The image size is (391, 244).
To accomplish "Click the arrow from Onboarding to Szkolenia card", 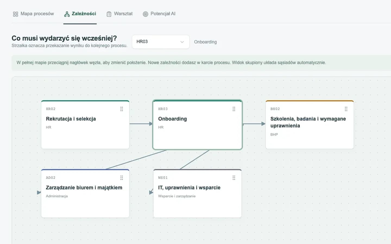I will [254, 124].
